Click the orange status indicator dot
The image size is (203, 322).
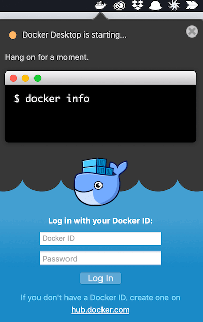[x=13, y=35]
